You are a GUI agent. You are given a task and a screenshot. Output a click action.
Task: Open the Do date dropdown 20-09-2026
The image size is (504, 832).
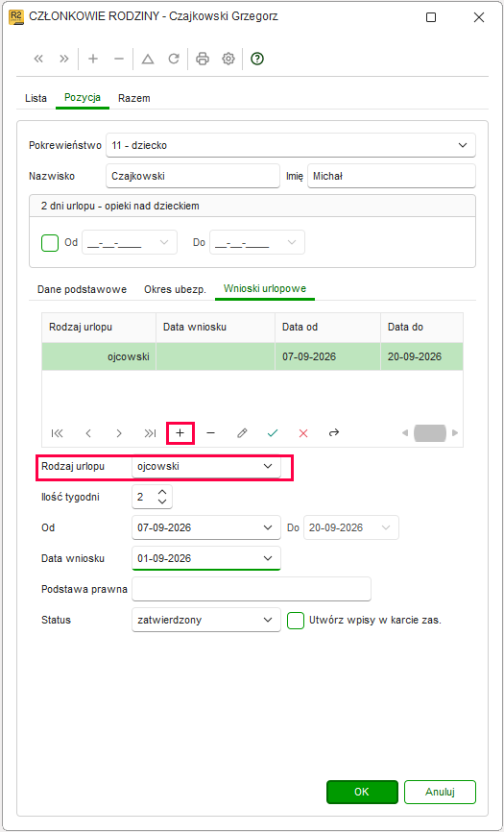386,528
